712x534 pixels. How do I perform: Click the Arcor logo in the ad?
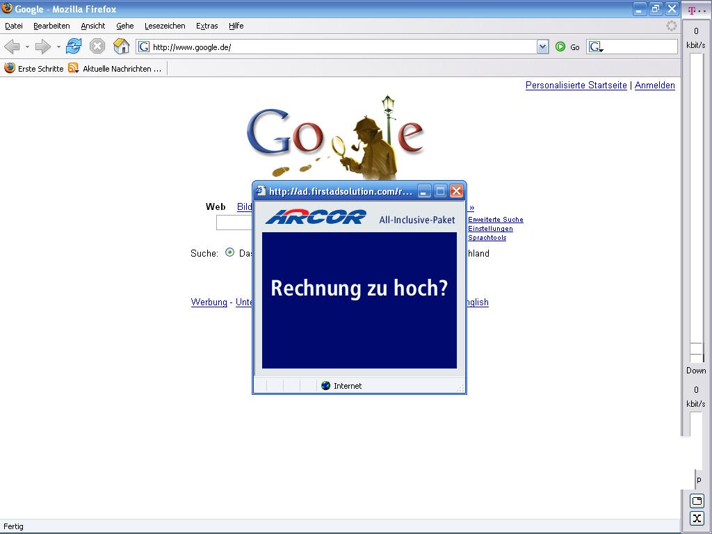316,217
